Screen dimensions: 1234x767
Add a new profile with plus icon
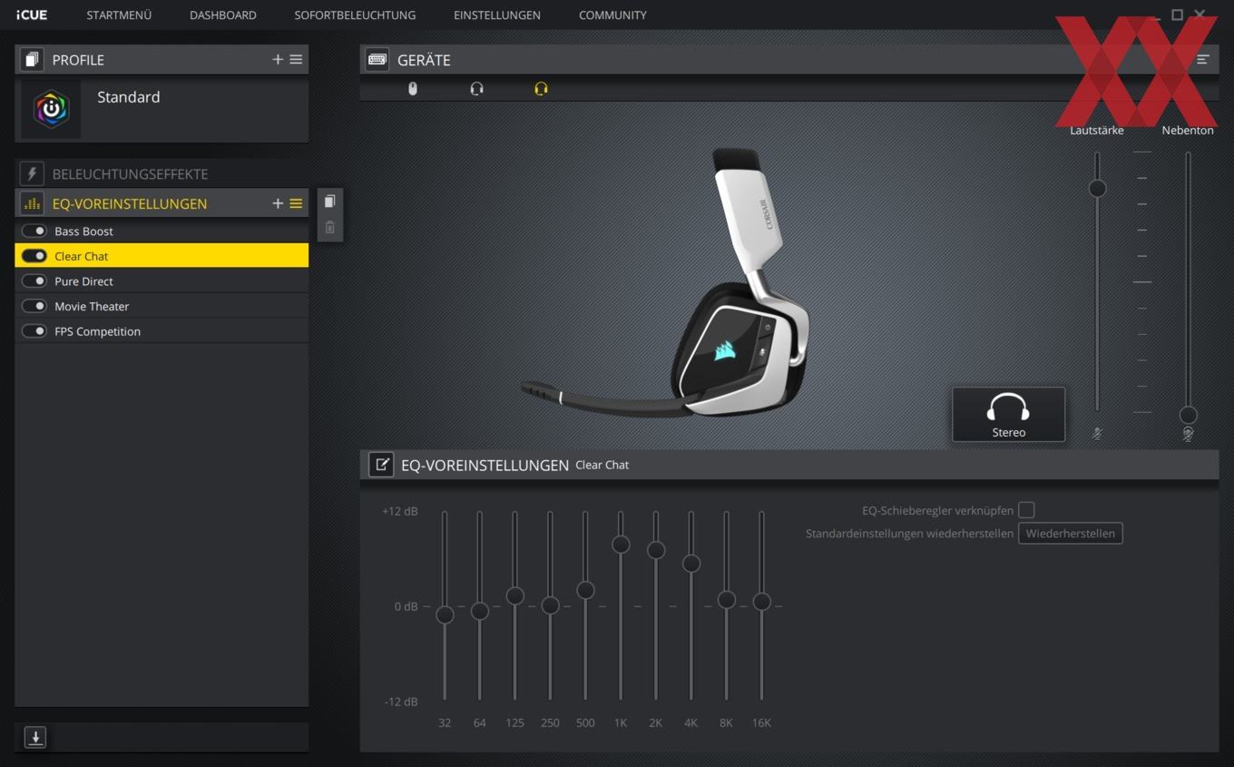278,60
